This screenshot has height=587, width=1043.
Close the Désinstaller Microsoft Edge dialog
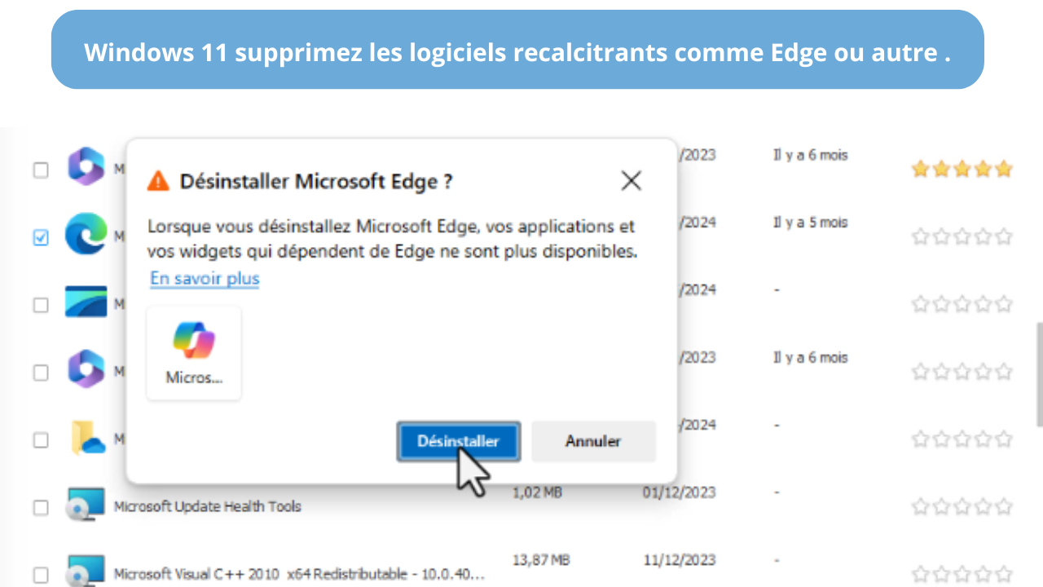[631, 181]
